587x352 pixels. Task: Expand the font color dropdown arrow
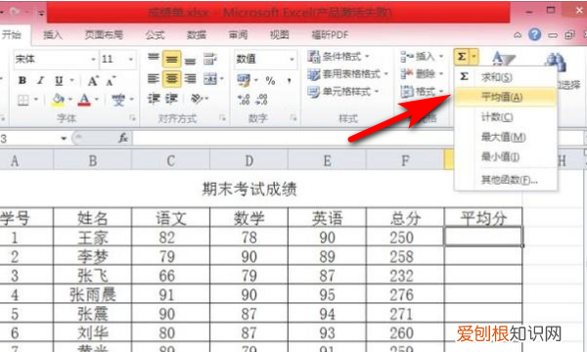click(x=97, y=100)
